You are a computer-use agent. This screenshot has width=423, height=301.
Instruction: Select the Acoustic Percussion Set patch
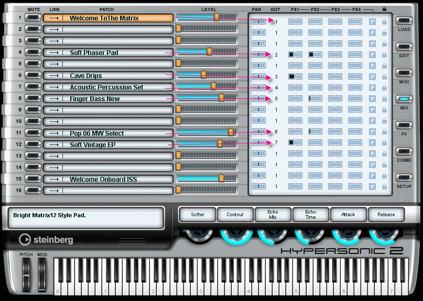(x=108, y=87)
